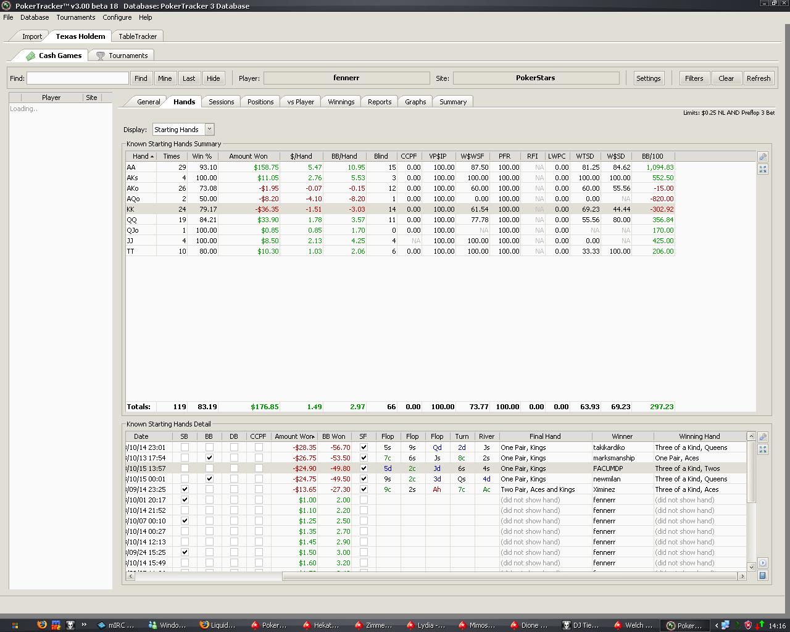Sort summary by BB/100 column header
The width and height of the screenshot is (790, 632).
652,156
